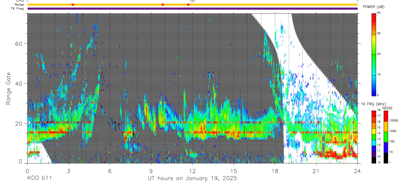The image size is (402, 185).
Task: Pick the yellow segment of the TX FRQ colorbar
Action: [374, 131]
